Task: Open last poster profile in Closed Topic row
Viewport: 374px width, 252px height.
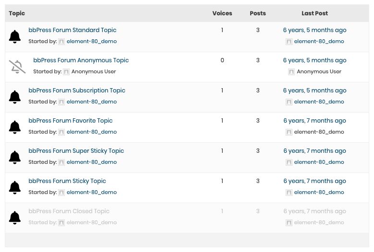Action: click(x=319, y=223)
